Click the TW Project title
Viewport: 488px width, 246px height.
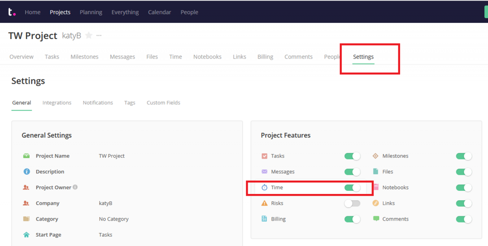(33, 36)
